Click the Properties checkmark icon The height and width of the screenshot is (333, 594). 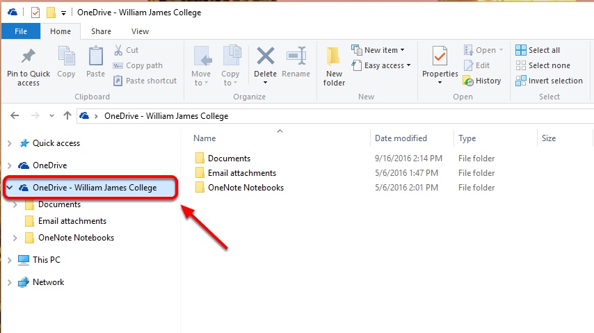[x=440, y=56]
